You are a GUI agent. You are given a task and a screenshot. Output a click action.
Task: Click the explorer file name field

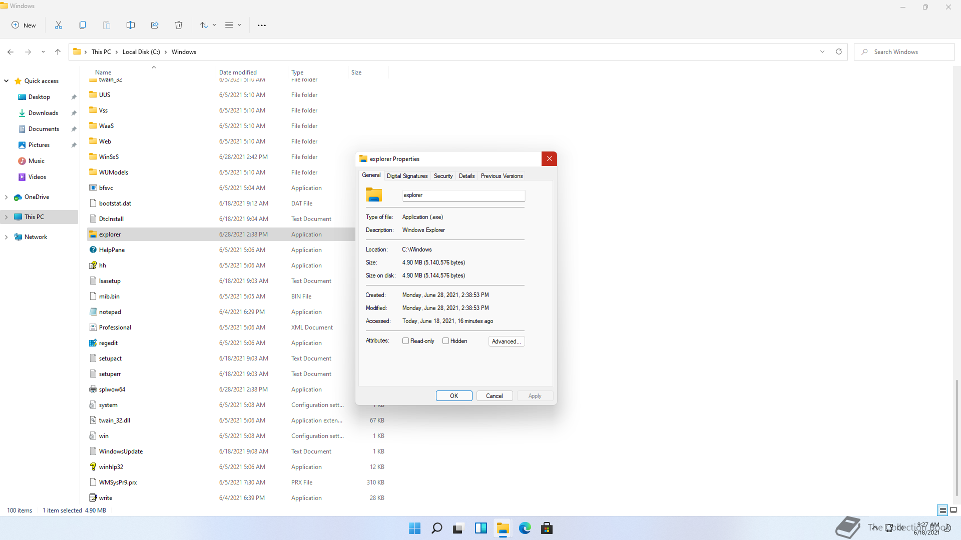point(463,195)
